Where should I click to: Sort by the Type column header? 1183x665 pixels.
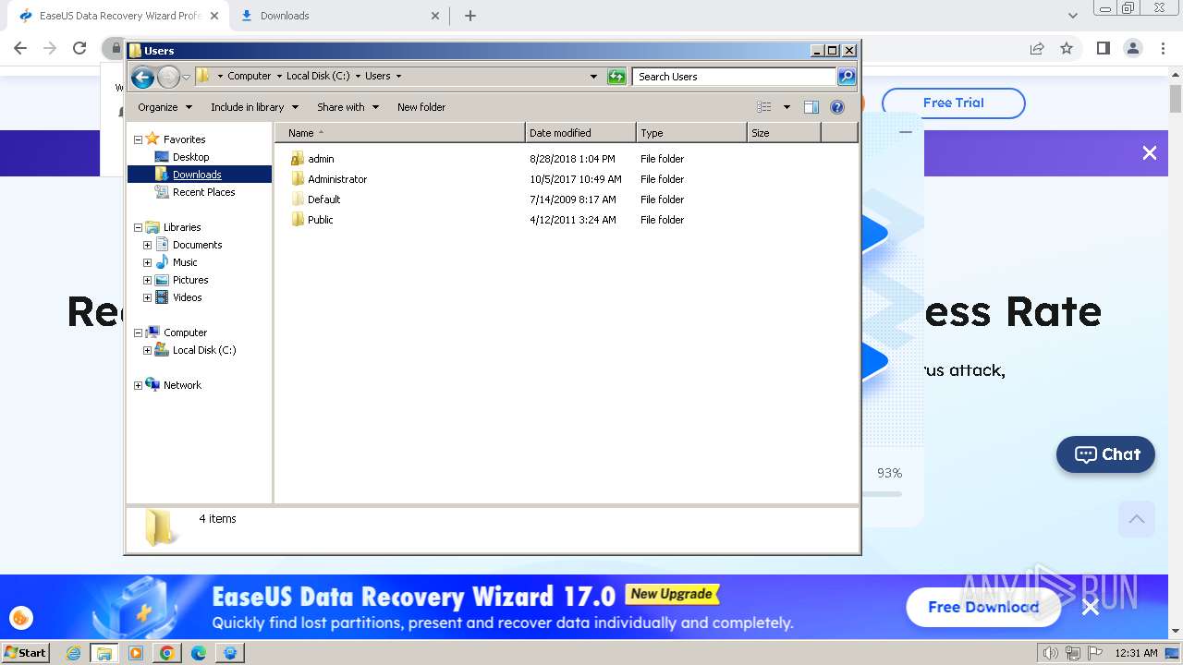point(691,133)
